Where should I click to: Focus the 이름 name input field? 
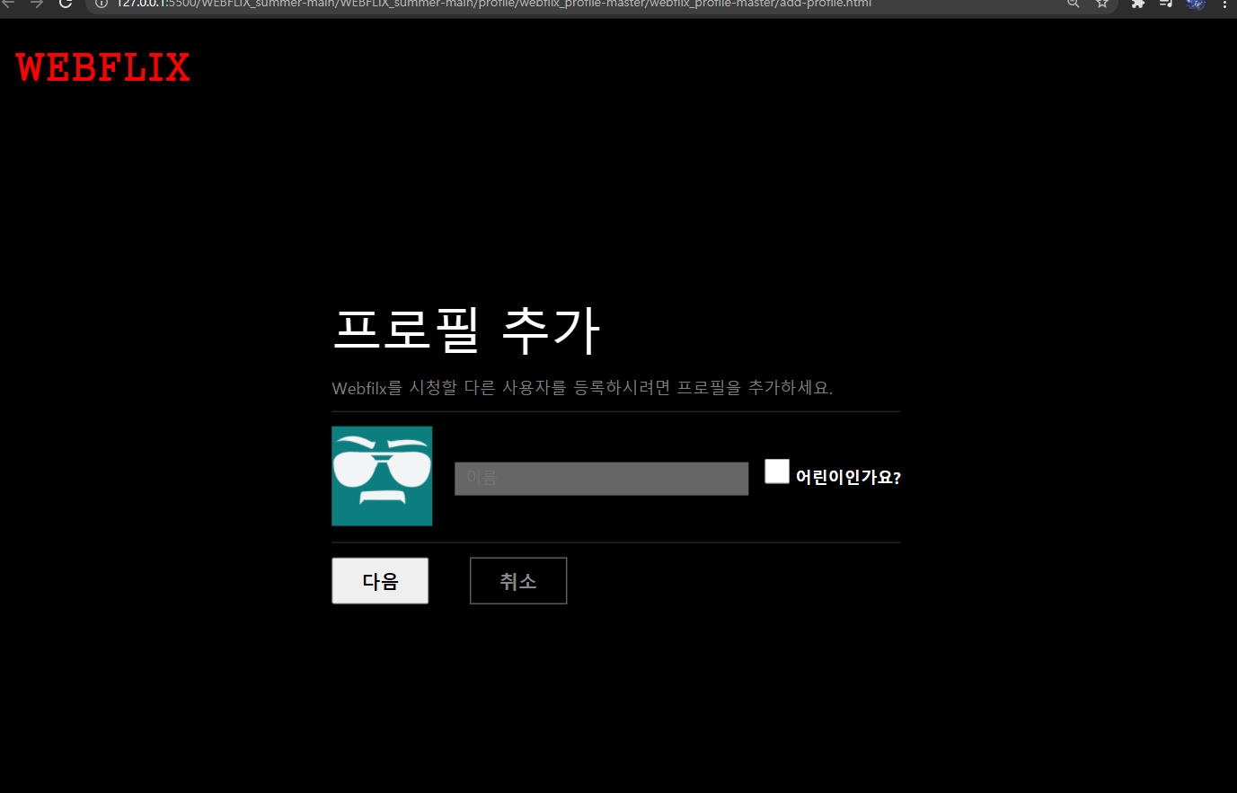[600, 478]
